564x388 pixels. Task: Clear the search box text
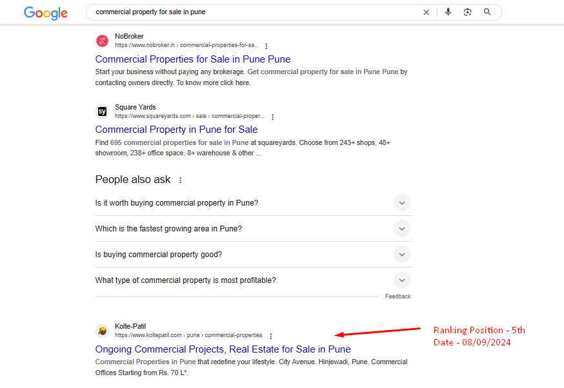(426, 12)
